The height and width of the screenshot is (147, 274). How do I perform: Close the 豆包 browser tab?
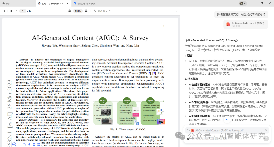click(68, 3)
